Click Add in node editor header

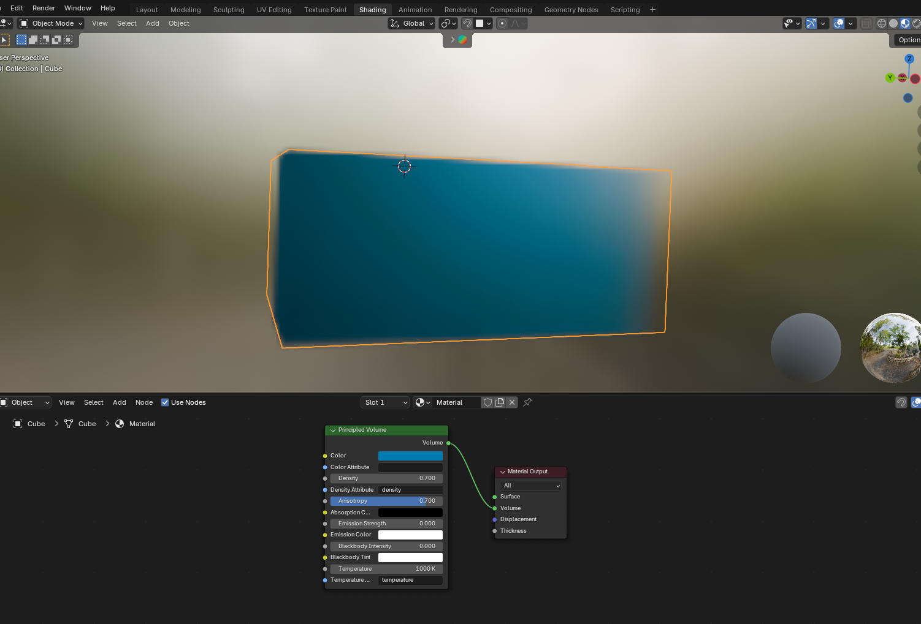119,402
